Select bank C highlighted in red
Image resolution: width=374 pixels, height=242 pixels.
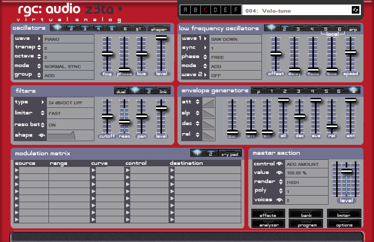click(205, 10)
